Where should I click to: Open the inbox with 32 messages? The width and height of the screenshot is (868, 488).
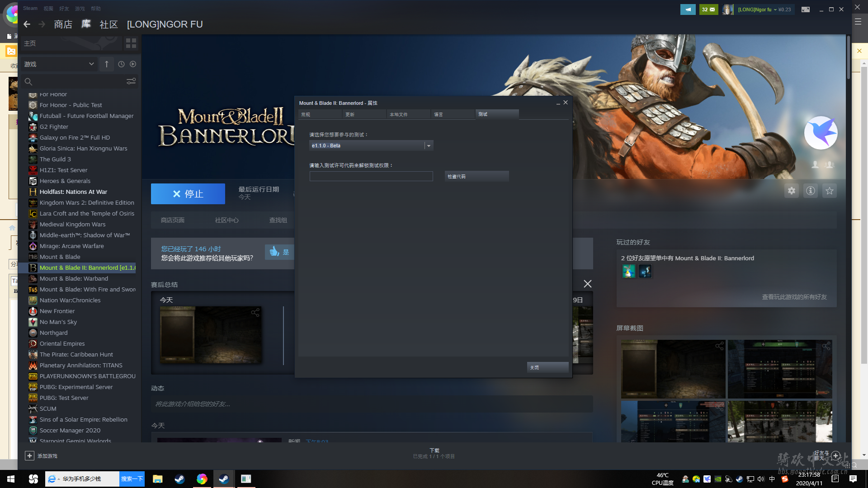click(x=708, y=9)
